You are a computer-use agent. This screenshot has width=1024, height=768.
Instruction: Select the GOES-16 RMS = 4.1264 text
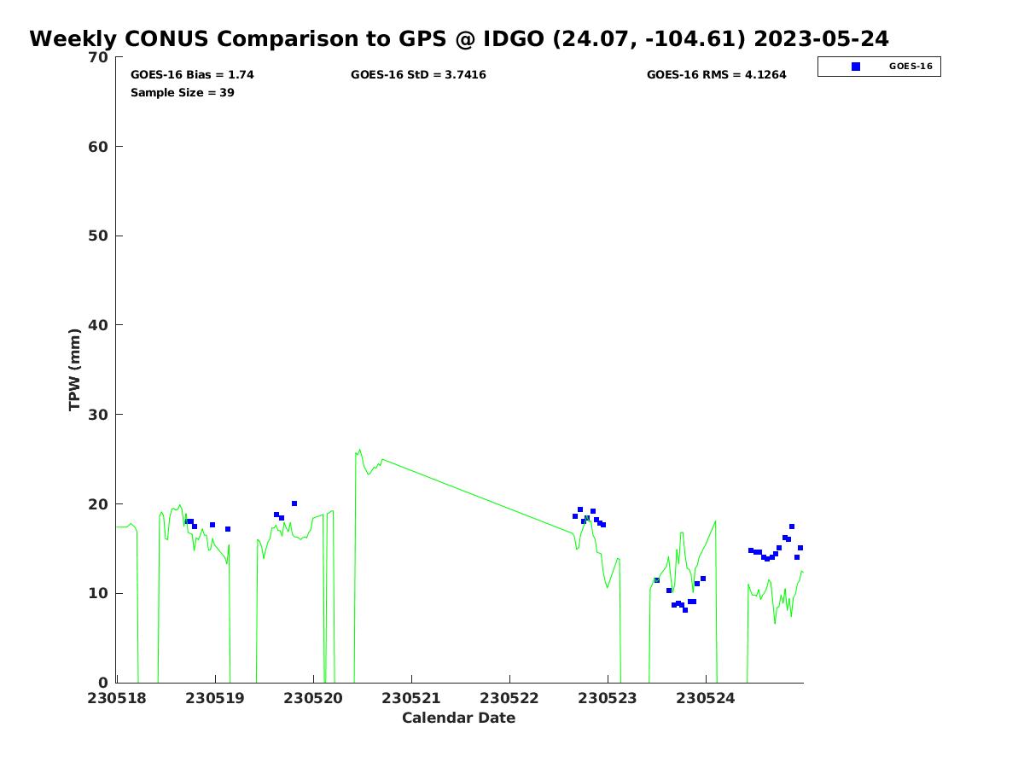[716, 75]
